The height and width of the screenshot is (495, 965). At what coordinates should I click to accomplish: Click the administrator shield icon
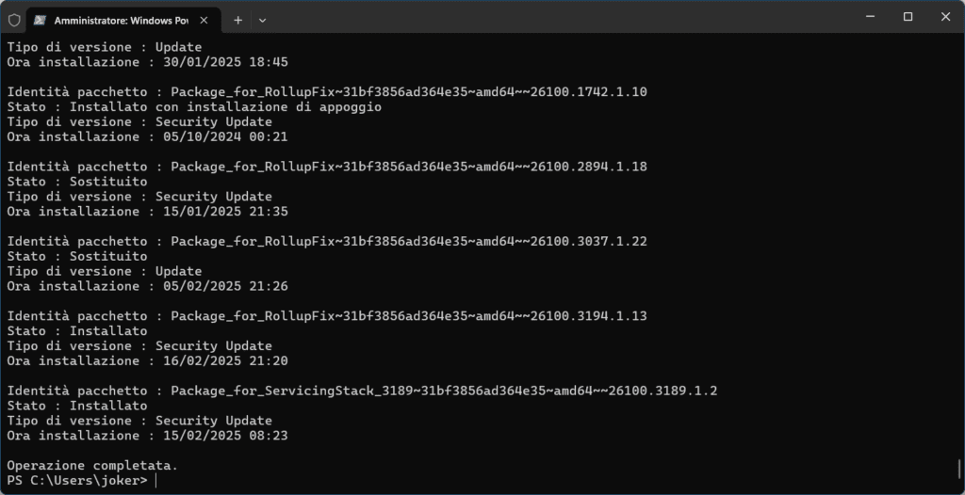click(13, 19)
